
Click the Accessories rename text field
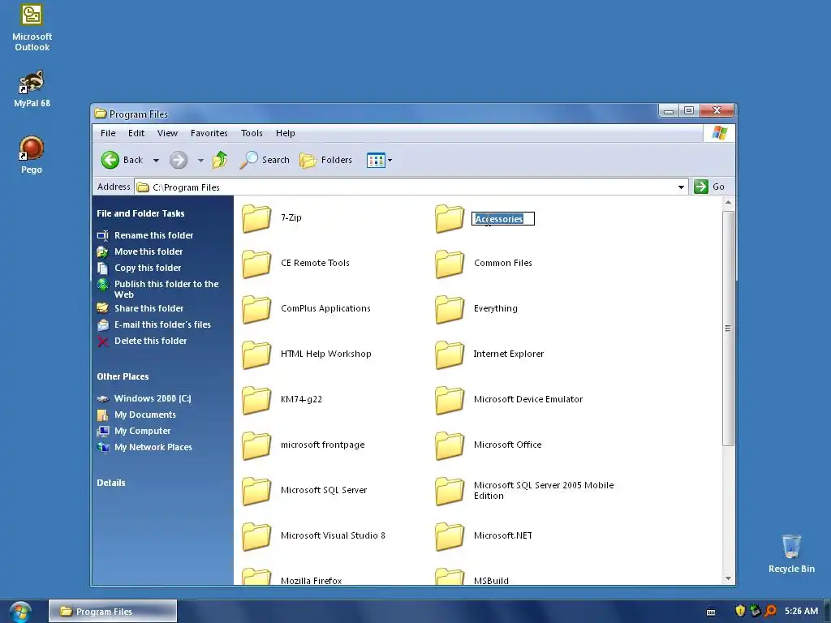[503, 219]
